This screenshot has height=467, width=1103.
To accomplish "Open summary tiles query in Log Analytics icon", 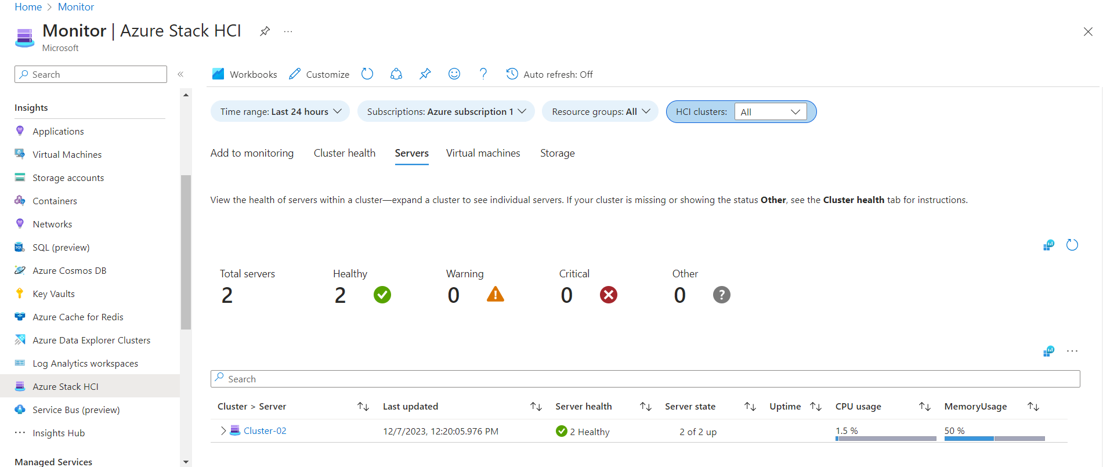I will 1048,245.
